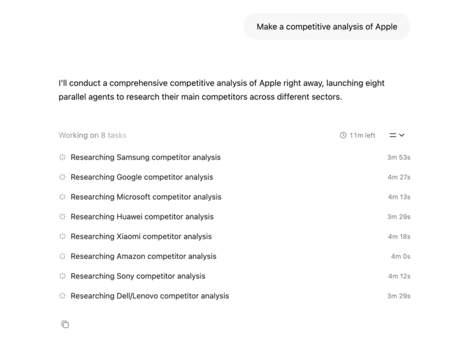Open Researching Xiaomi competitor analysis task
The image size is (470, 354).
tap(141, 236)
